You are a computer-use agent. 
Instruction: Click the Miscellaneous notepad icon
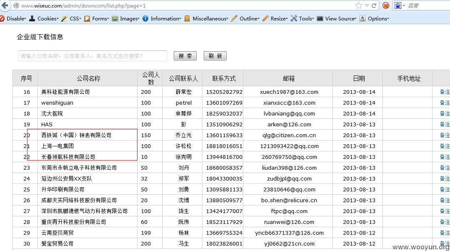[187, 18]
